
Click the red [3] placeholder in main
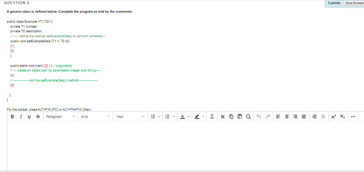point(46,66)
